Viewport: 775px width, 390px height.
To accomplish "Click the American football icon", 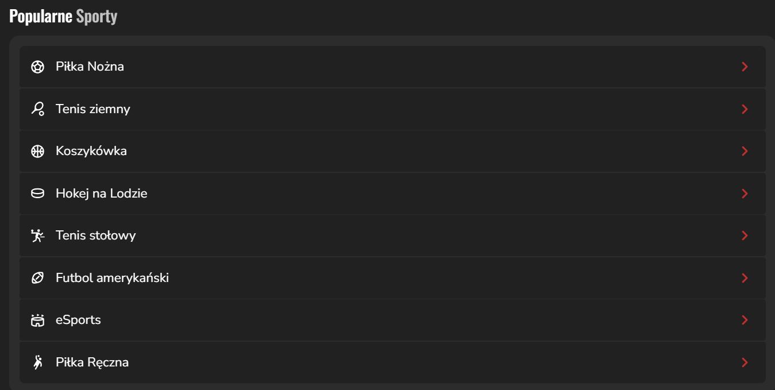I will click(37, 278).
